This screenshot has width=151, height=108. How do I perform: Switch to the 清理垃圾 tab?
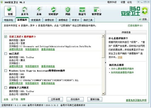49,20
